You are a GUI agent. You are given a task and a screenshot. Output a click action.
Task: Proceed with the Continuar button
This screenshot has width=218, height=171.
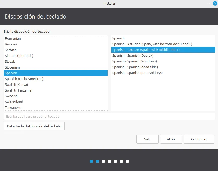199,139
